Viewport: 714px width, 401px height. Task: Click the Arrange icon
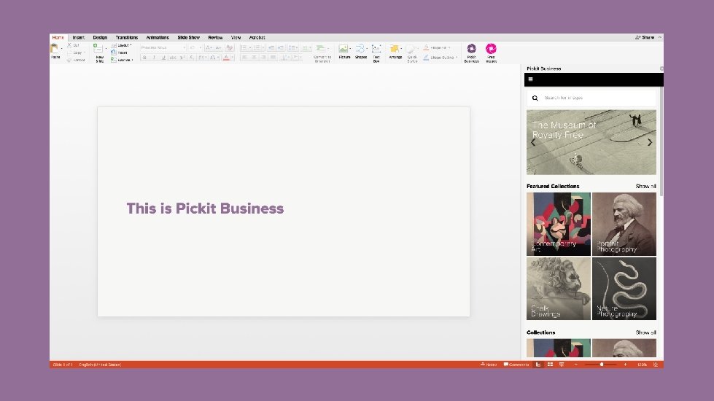[395, 49]
